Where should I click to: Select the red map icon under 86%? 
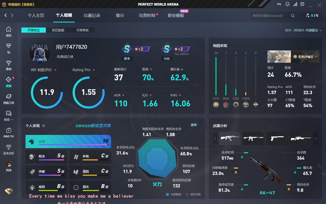tap(226, 104)
